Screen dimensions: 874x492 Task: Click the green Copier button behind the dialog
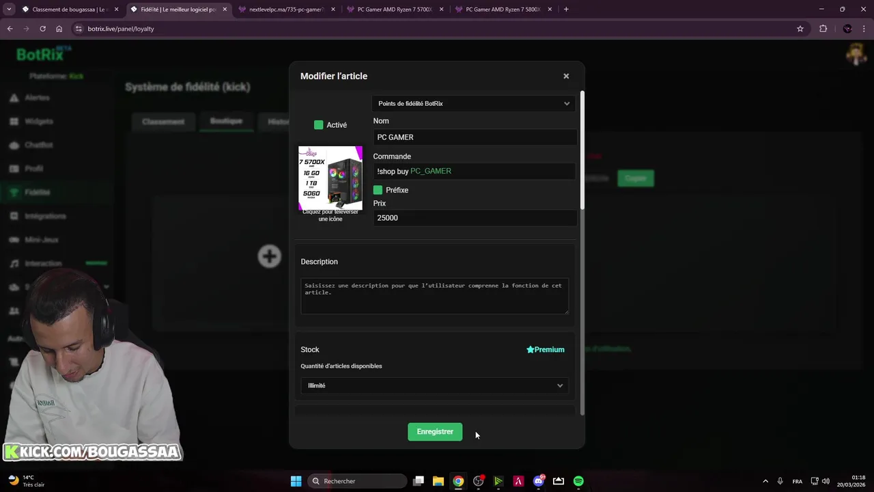pos(636,178)
